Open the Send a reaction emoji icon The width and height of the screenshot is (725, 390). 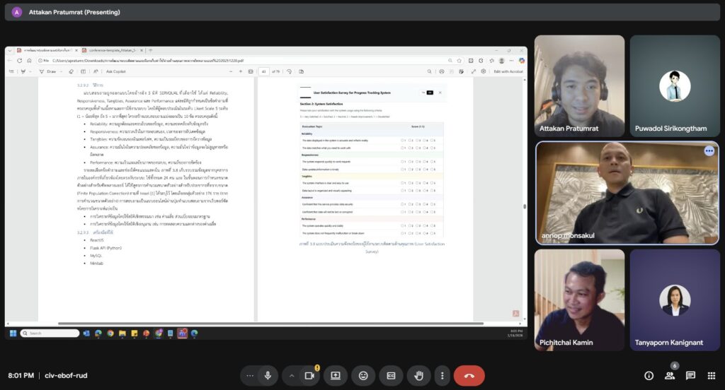pos(363,376)
